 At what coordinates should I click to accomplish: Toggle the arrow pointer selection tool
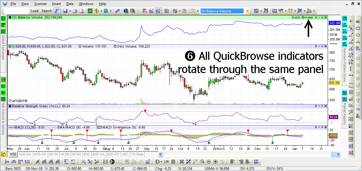tap(351, 28)
